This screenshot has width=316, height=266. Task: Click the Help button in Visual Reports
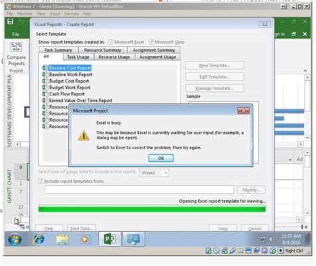coord(49,228)
